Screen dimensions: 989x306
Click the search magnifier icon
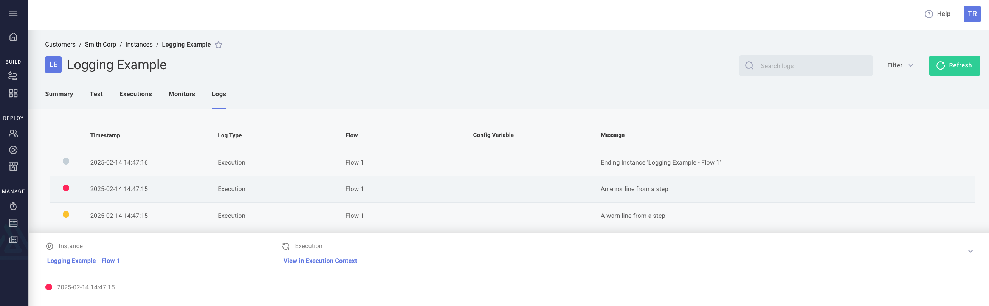tap(749, 66)
